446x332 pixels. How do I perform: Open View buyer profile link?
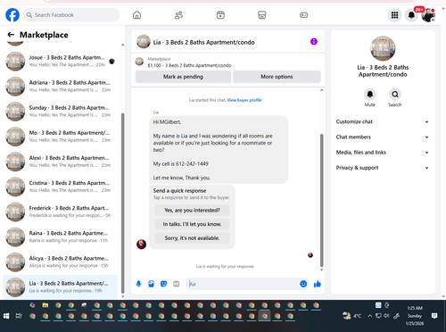(244, 100)
